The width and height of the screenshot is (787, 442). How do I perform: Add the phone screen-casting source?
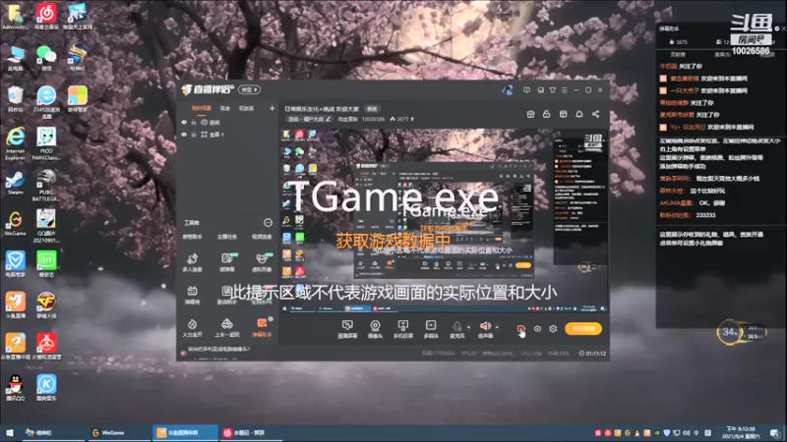pyautogui.click(x=402, y=329)
